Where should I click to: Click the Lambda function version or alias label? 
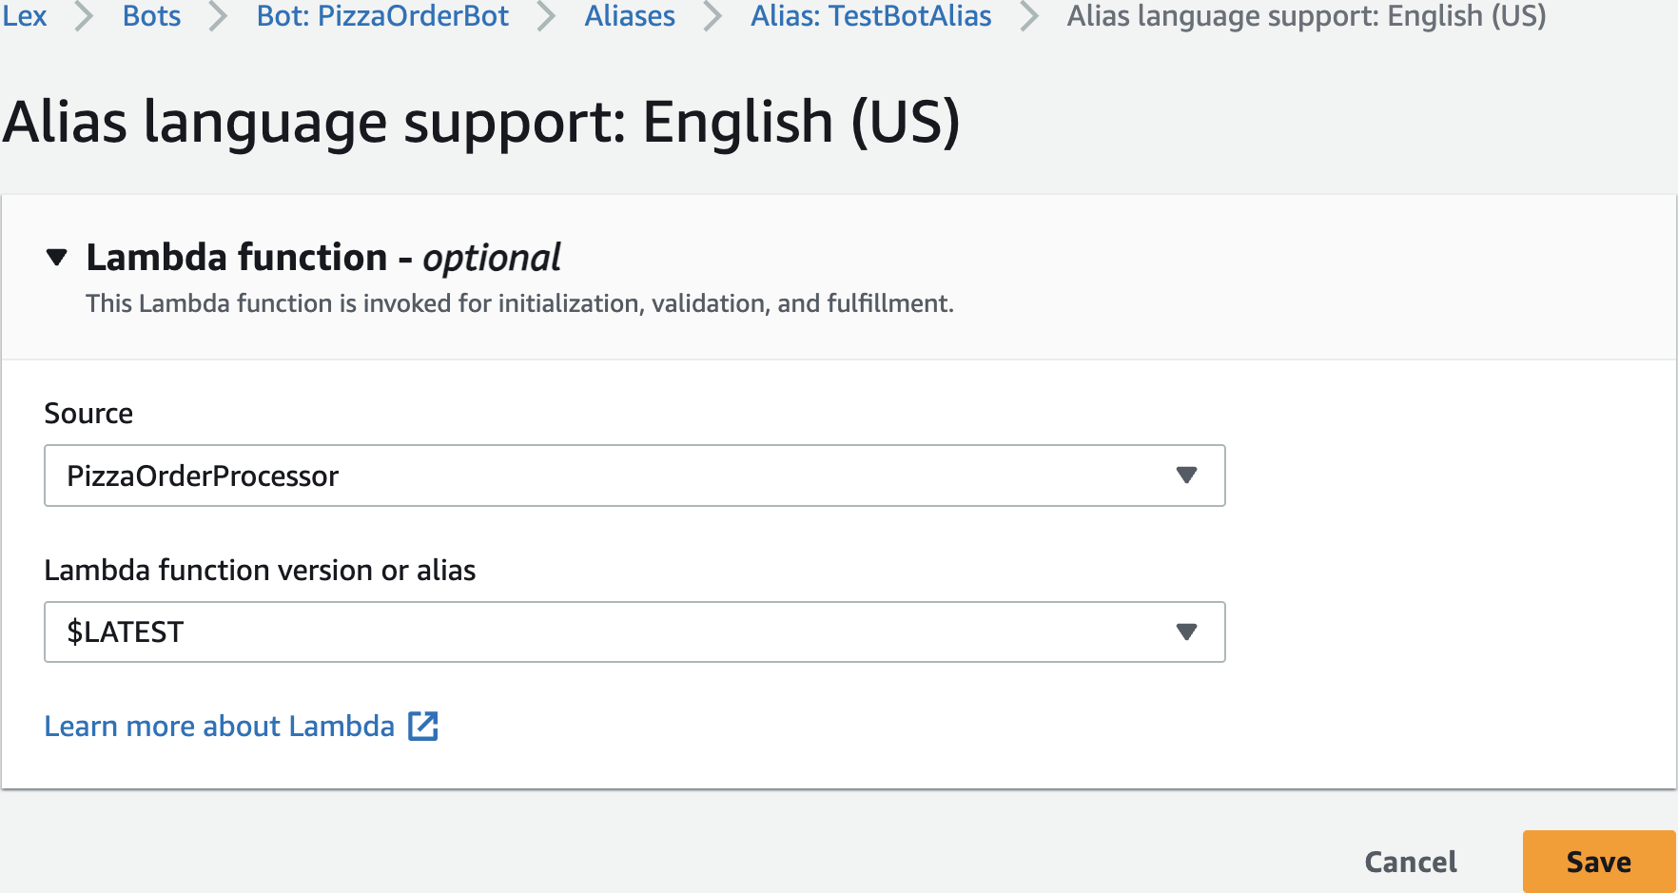pyautogui.click(x=260, y=571)
